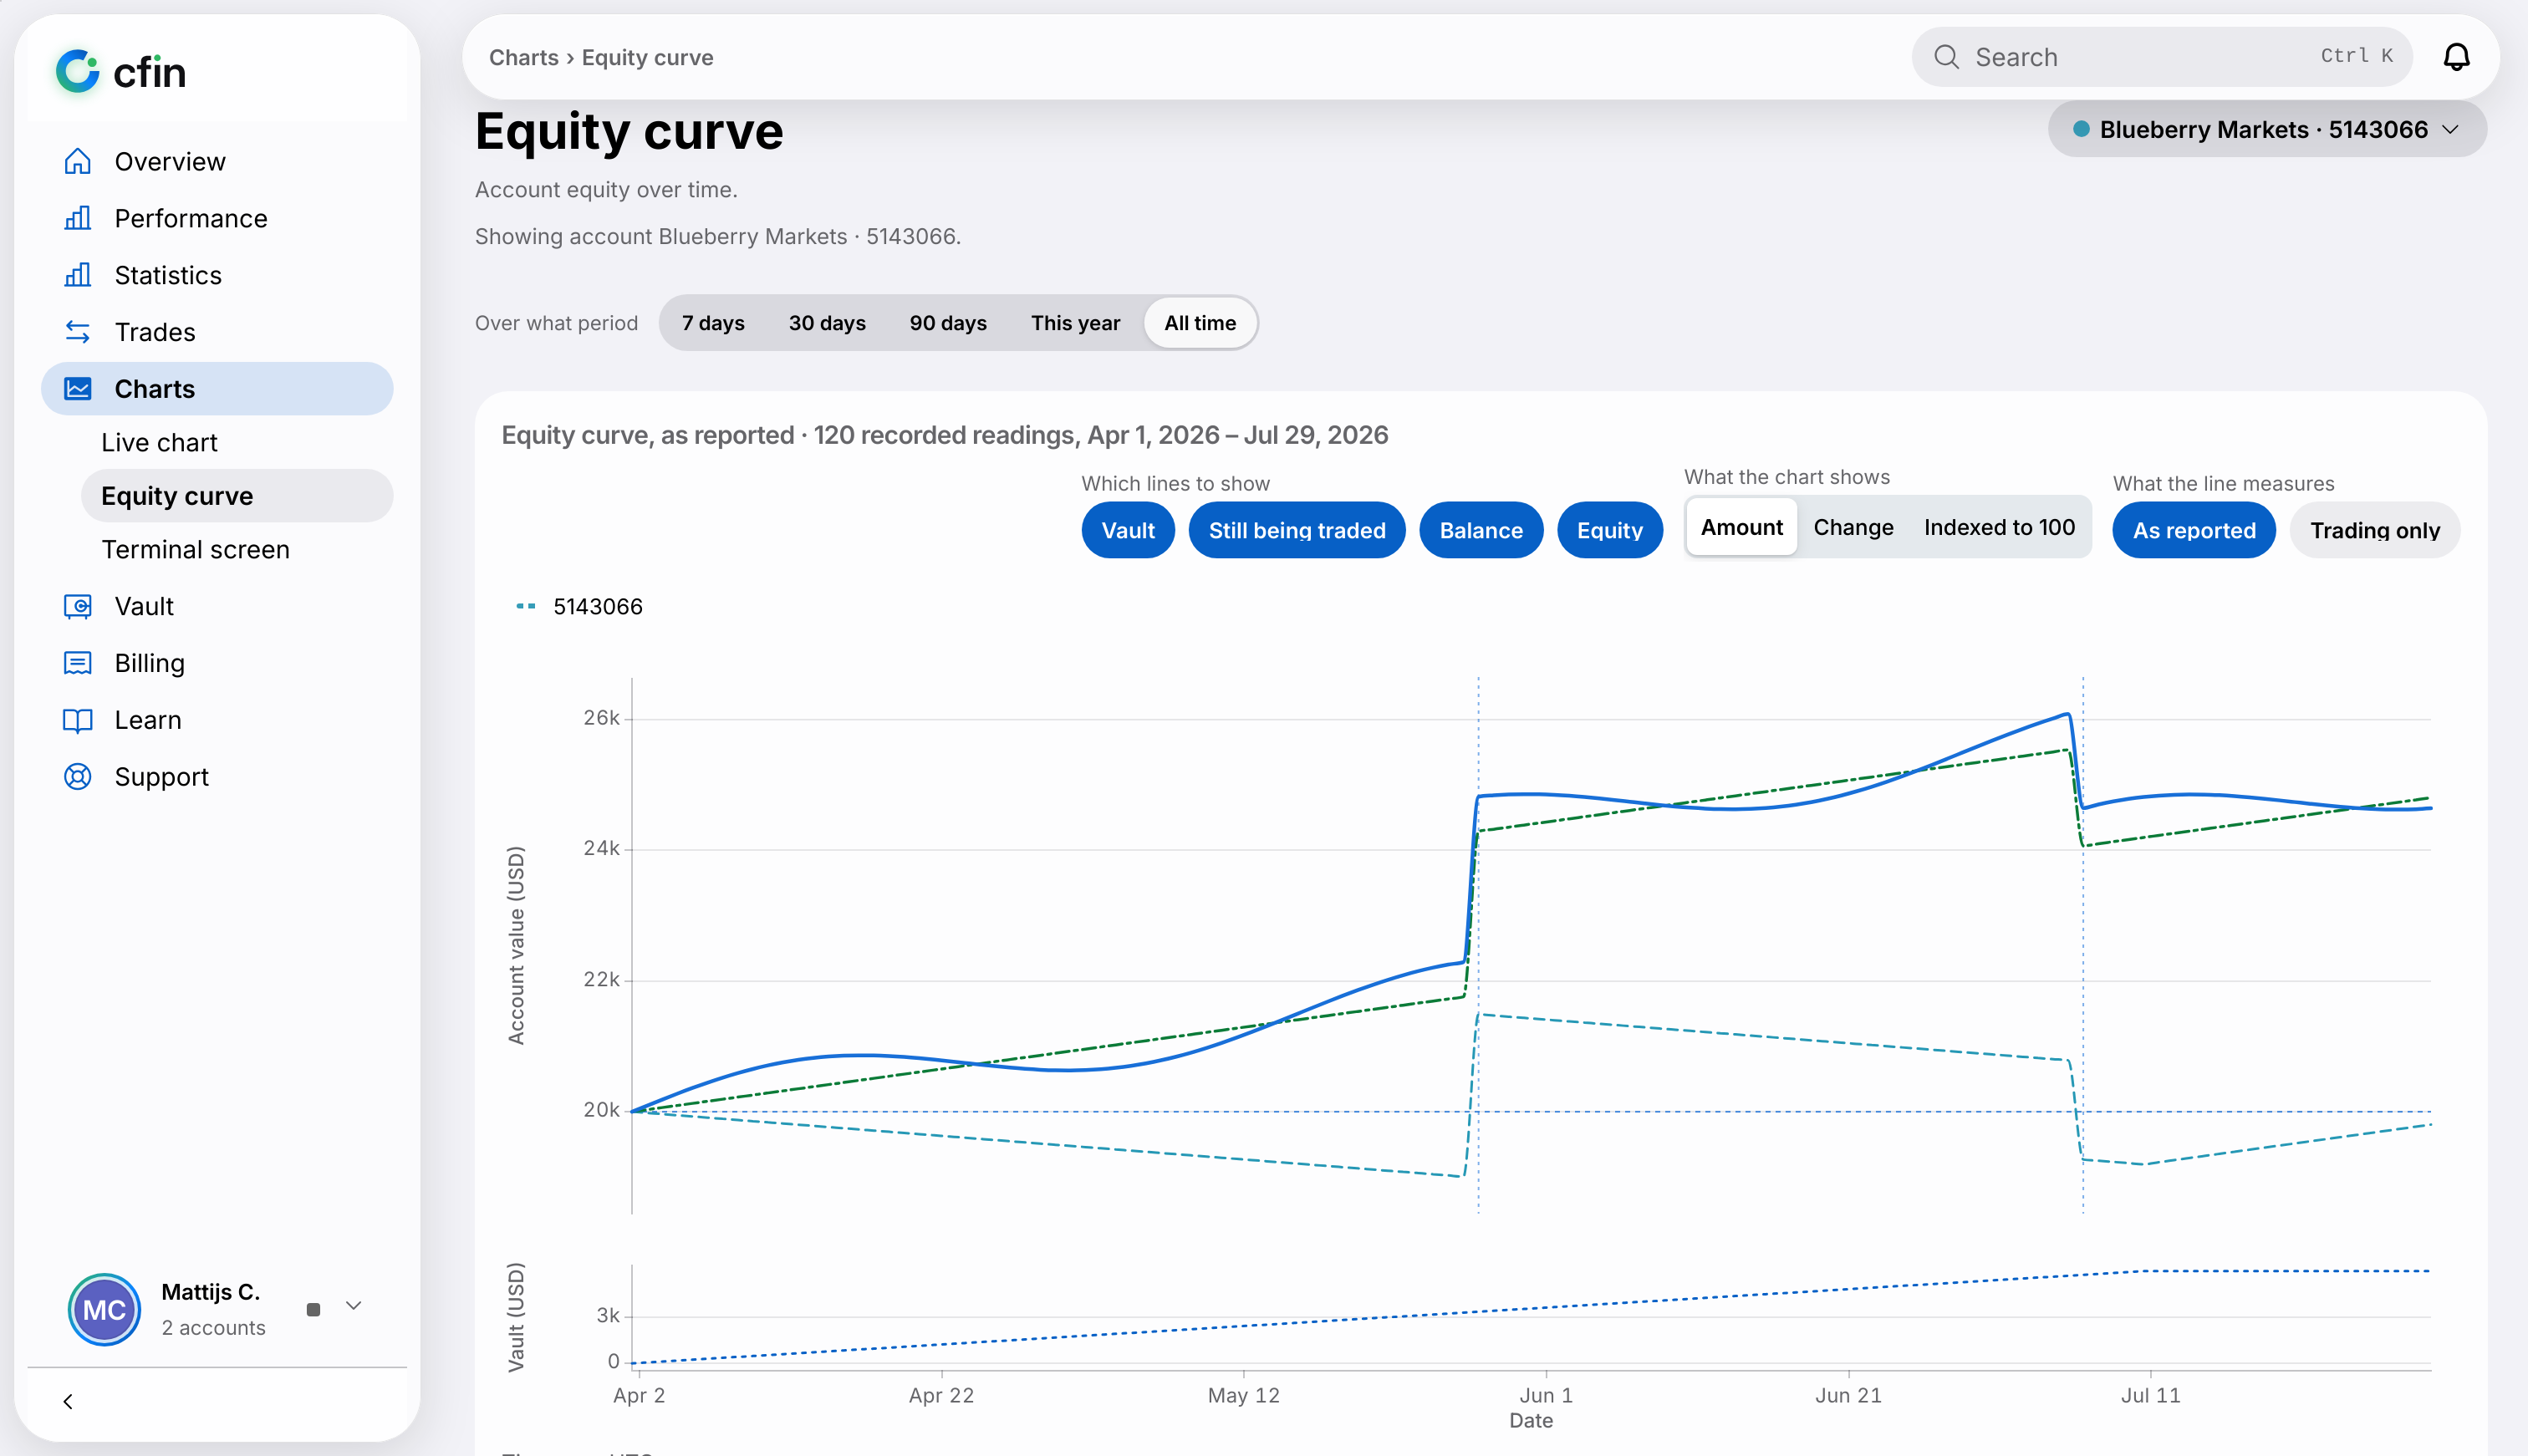Select the 7 days period
The height and width of the screenshot is (1456, 2528).
tap(713, 323)
